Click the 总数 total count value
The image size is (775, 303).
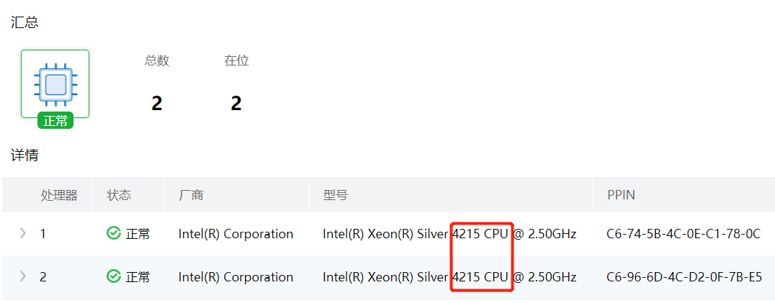(157, 104)
